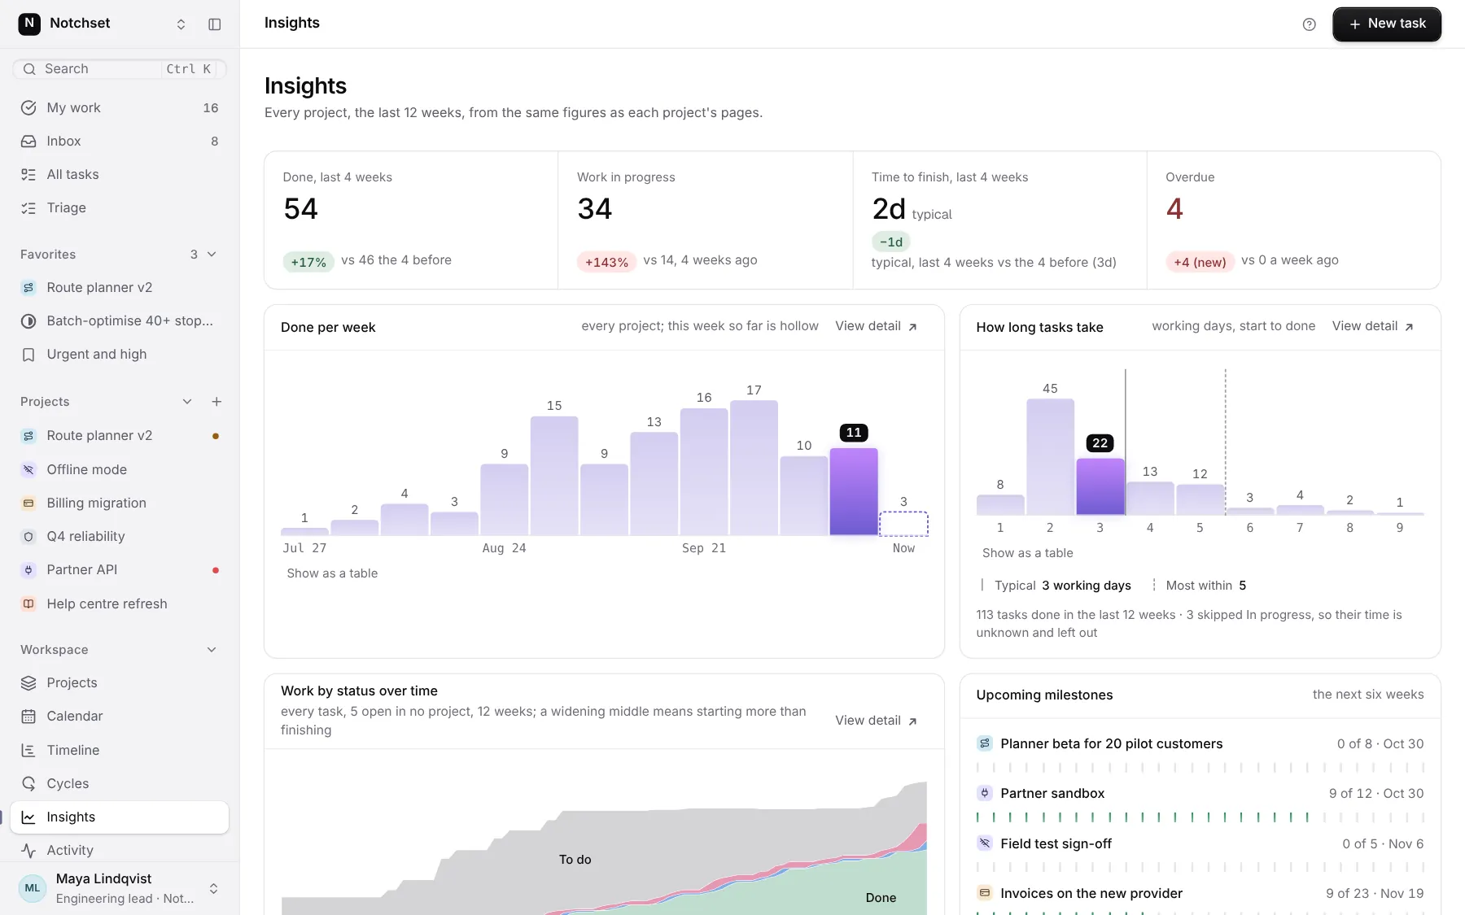Viewport: 1465px width, 915px height.
Task: Click the All tasks list icon
Action: (28, 175)
